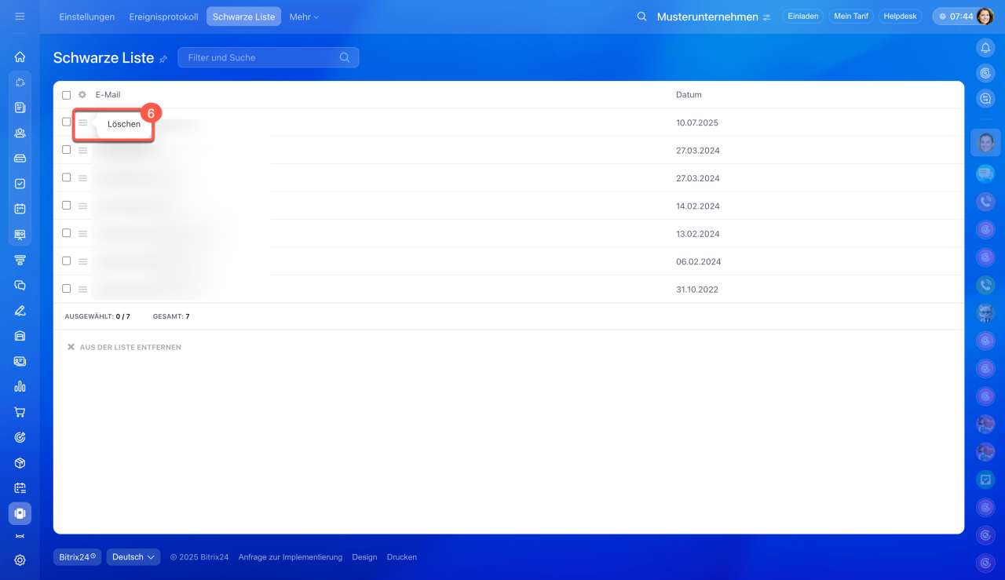This screenshot has width=1005, height=580.
Task: Go to the home icon in left sidebar
Action: tap(20, 57)
